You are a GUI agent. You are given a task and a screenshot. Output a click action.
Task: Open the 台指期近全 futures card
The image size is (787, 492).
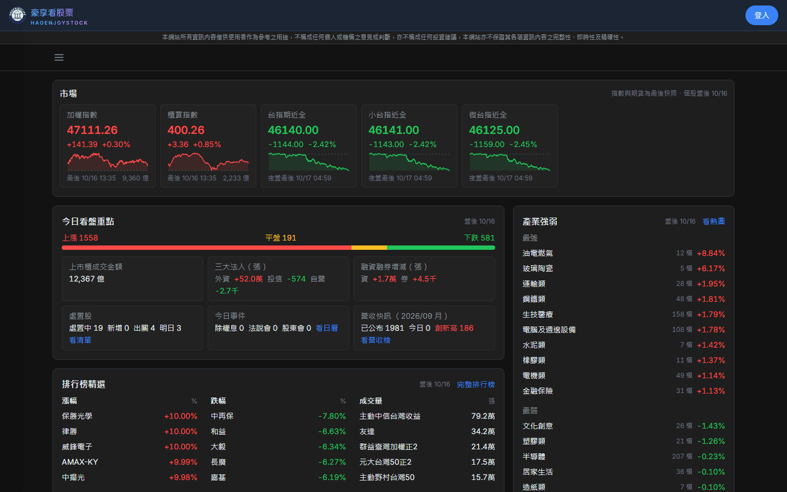click(x=309, y=146)
